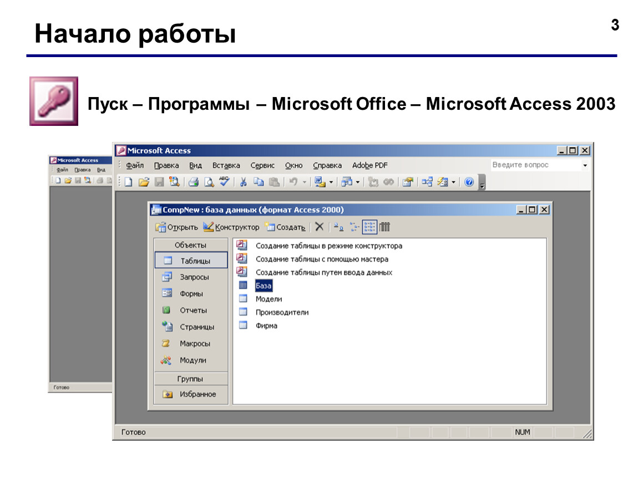Toggle the List view button
The image size is (638, 479).
click(x=369, y=227)
